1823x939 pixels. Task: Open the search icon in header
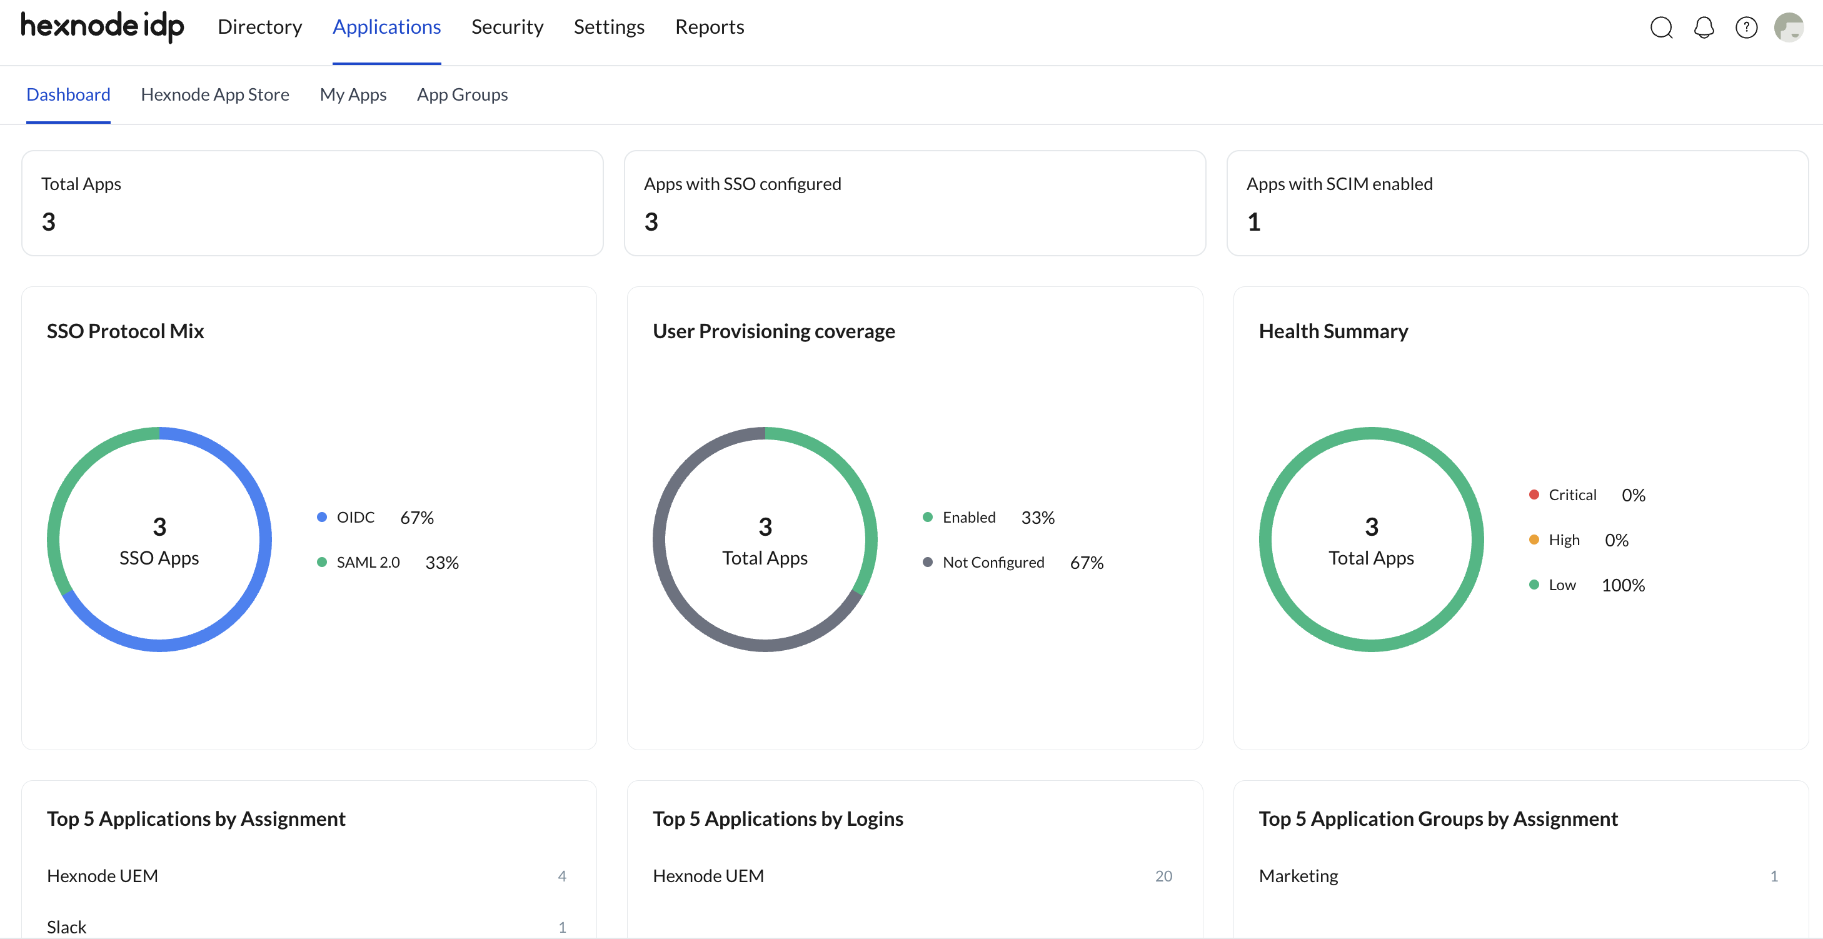click(x=1661, y=28)
